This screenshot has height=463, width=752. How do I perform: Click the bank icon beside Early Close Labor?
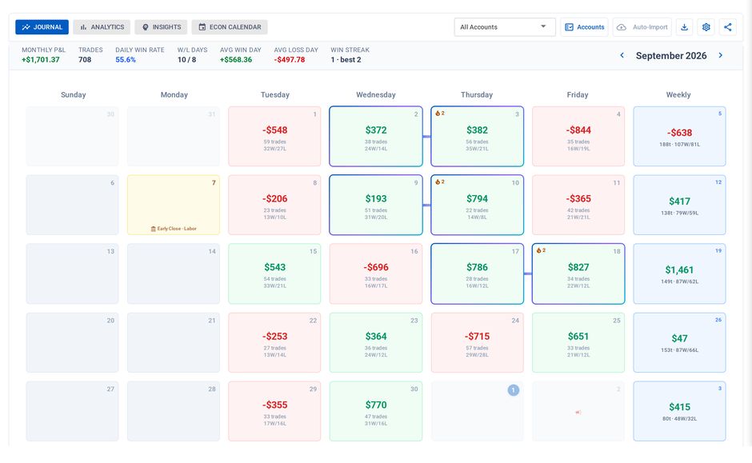point(154,229)
